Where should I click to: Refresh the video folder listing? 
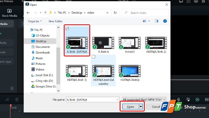click(115, 13)
